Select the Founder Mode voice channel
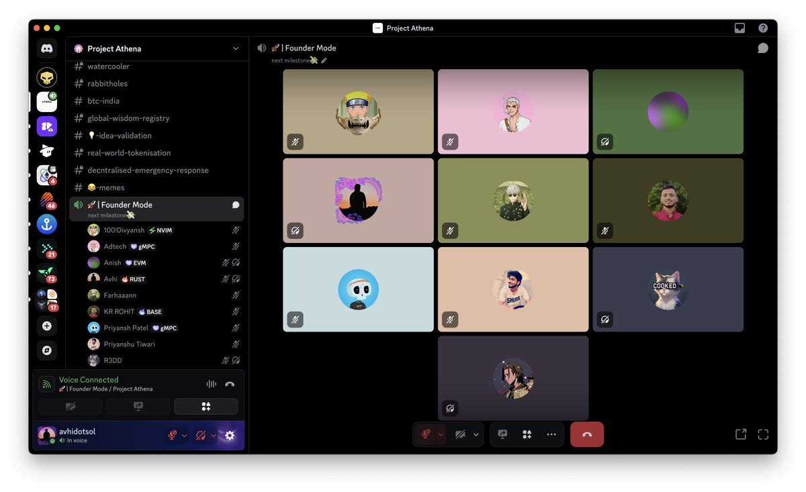Image resolution: width=806 pixels, height=492 pixels. pyautogui.click(x=157, y=209)
